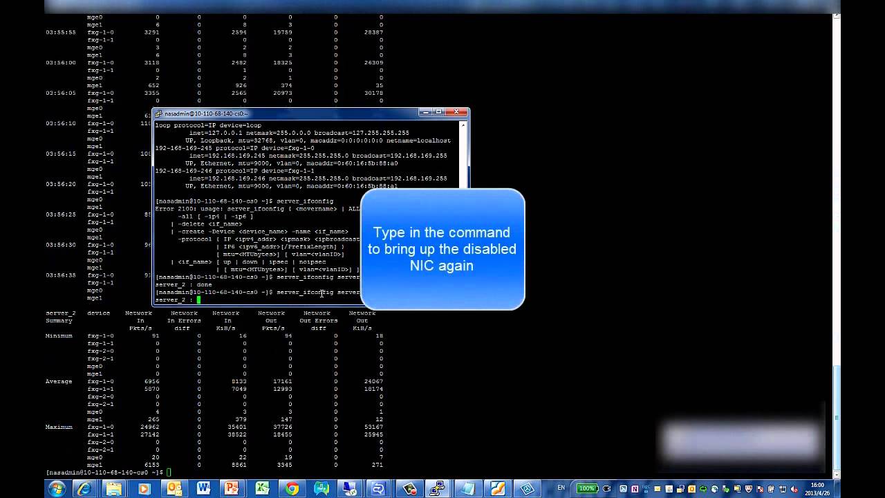Switch to the PuTTY taskbar icon
Viewport: 885px width, 498px height.
[x=437, y=489]
